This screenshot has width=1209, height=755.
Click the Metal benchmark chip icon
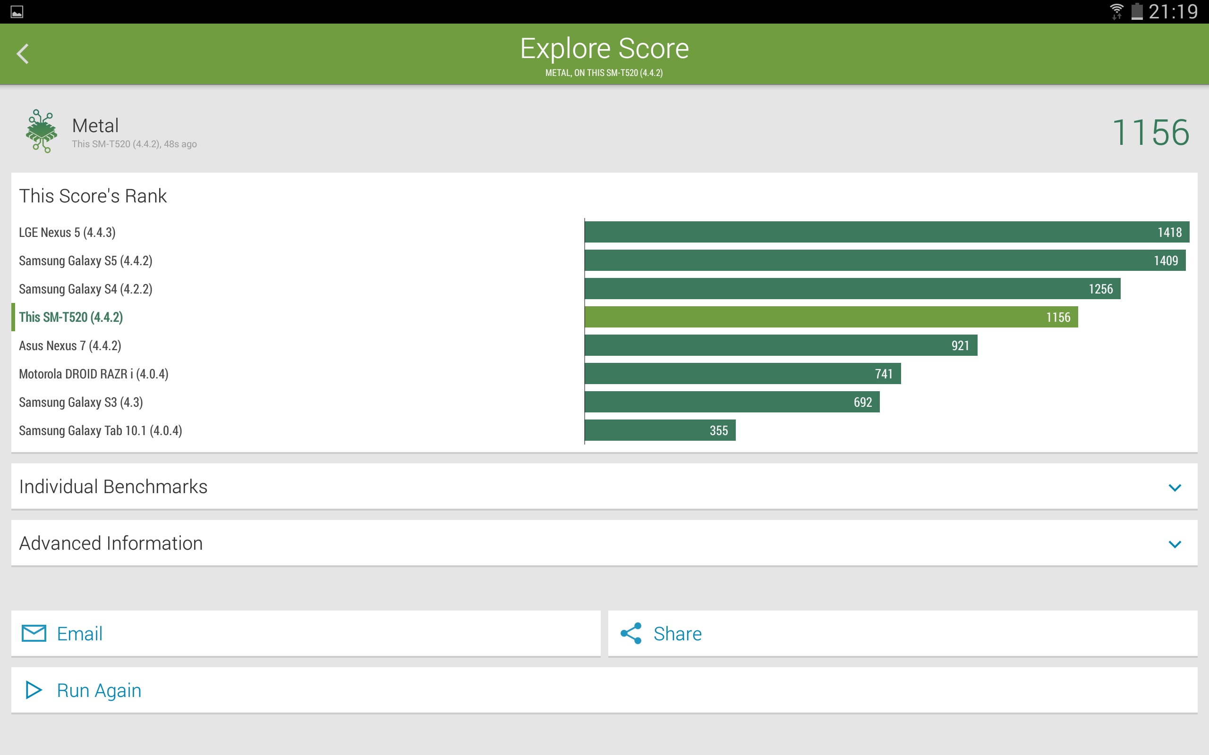click(42, 131)
